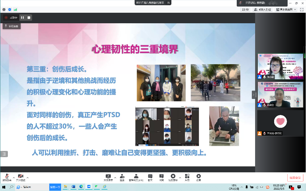Click the outdoor queue photo on slide
306x191 pixels.
pyautogui.click(x=215, y=83)
